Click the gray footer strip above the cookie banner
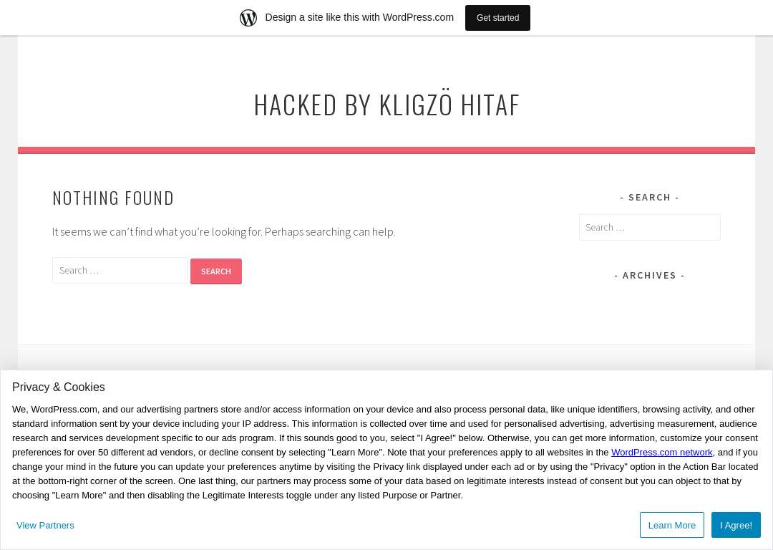The height and width of the screenshot is (550, 773). click(x=386, y=357)
